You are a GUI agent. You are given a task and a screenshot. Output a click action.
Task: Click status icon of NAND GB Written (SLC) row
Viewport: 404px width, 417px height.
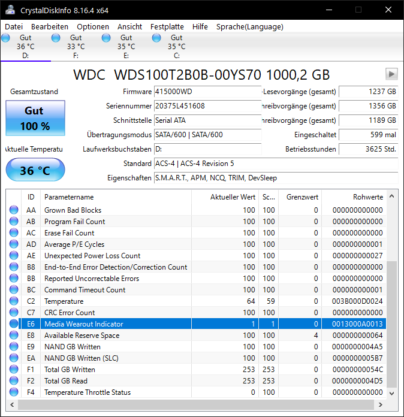(14, 358)
